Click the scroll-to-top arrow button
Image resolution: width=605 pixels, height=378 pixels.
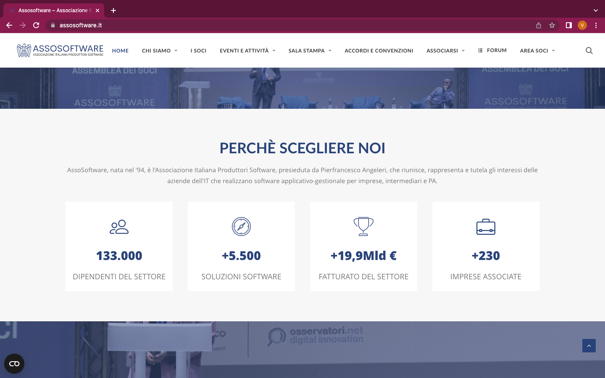589,346
